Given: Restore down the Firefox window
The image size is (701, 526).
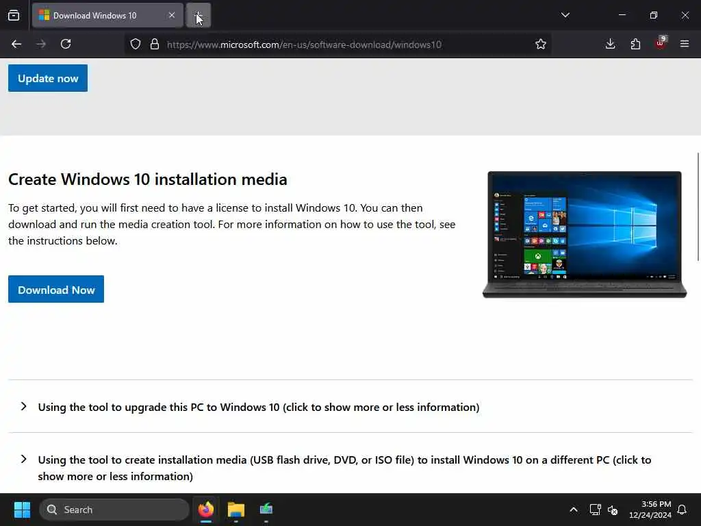Looking at the screenshot, I should pyautogui.click(x=654, y=15).
